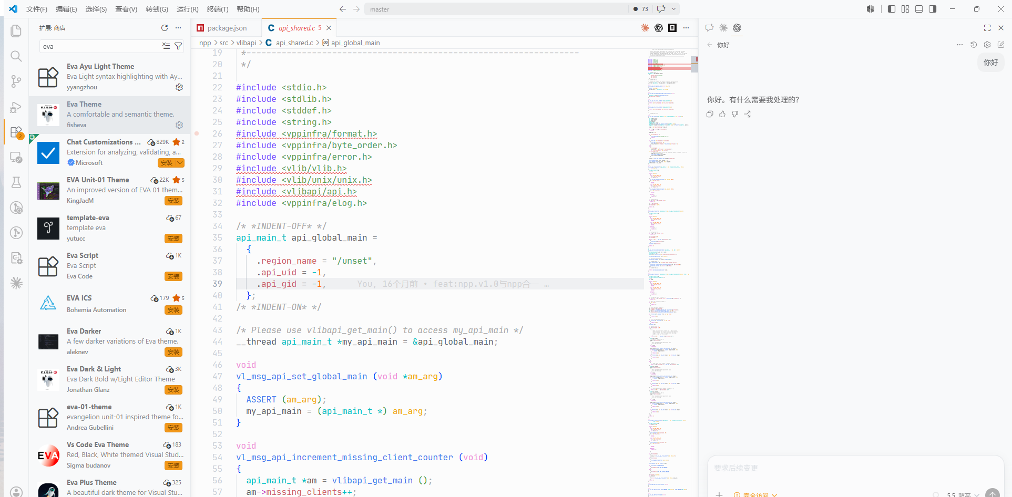Open the Remote Explorer view

click(16, 157)
